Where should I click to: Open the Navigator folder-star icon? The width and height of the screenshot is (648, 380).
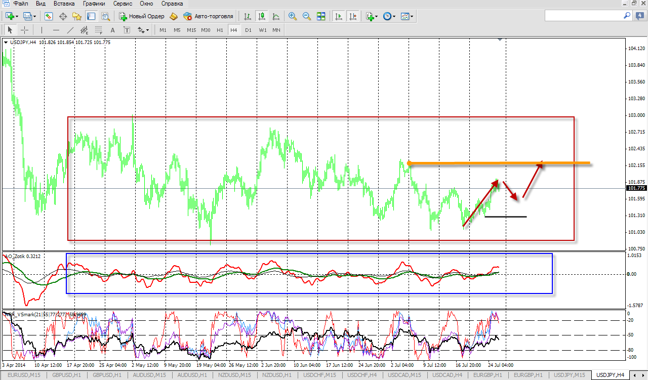pos(77,16)
